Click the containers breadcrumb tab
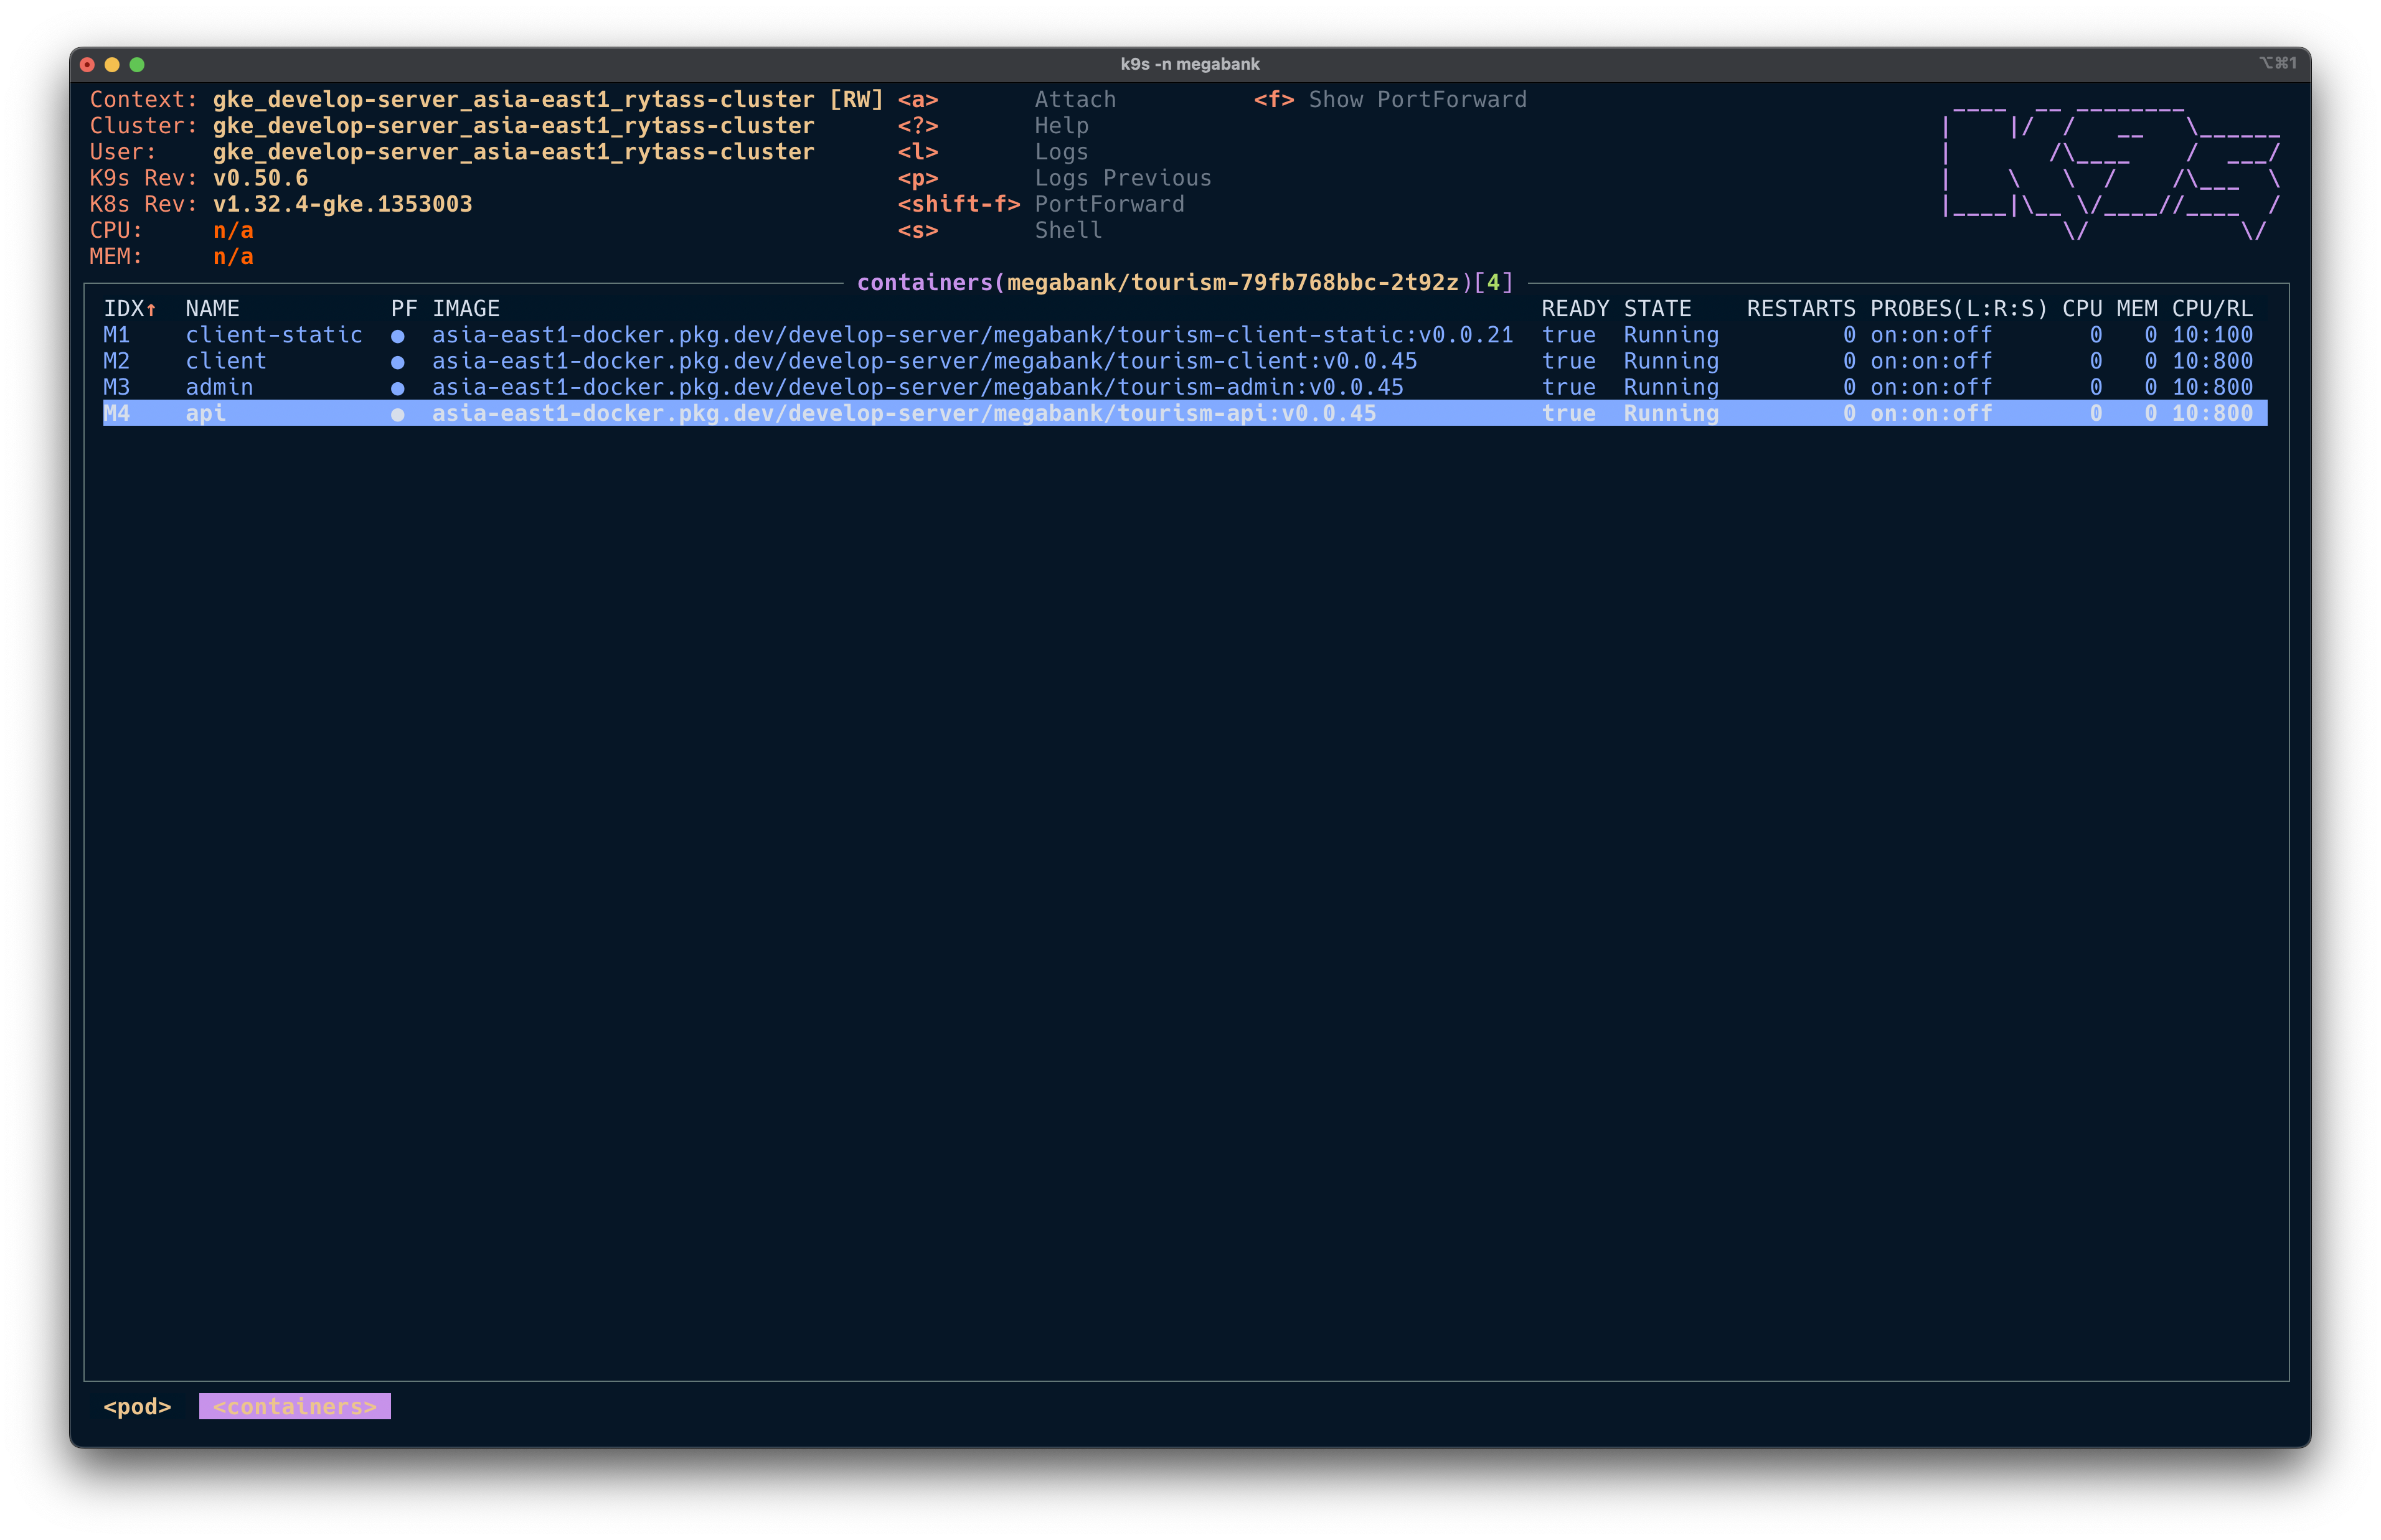The width and height of the screenshot is (2381, 1540). click(x=294, y=1406)
